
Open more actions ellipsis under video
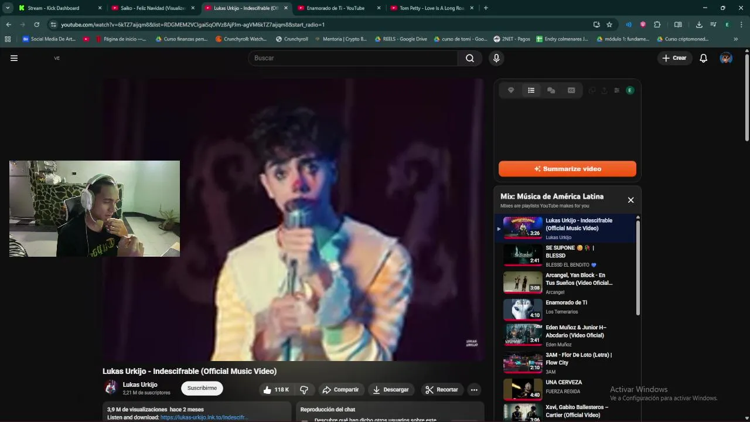click(x=474, y=390)
